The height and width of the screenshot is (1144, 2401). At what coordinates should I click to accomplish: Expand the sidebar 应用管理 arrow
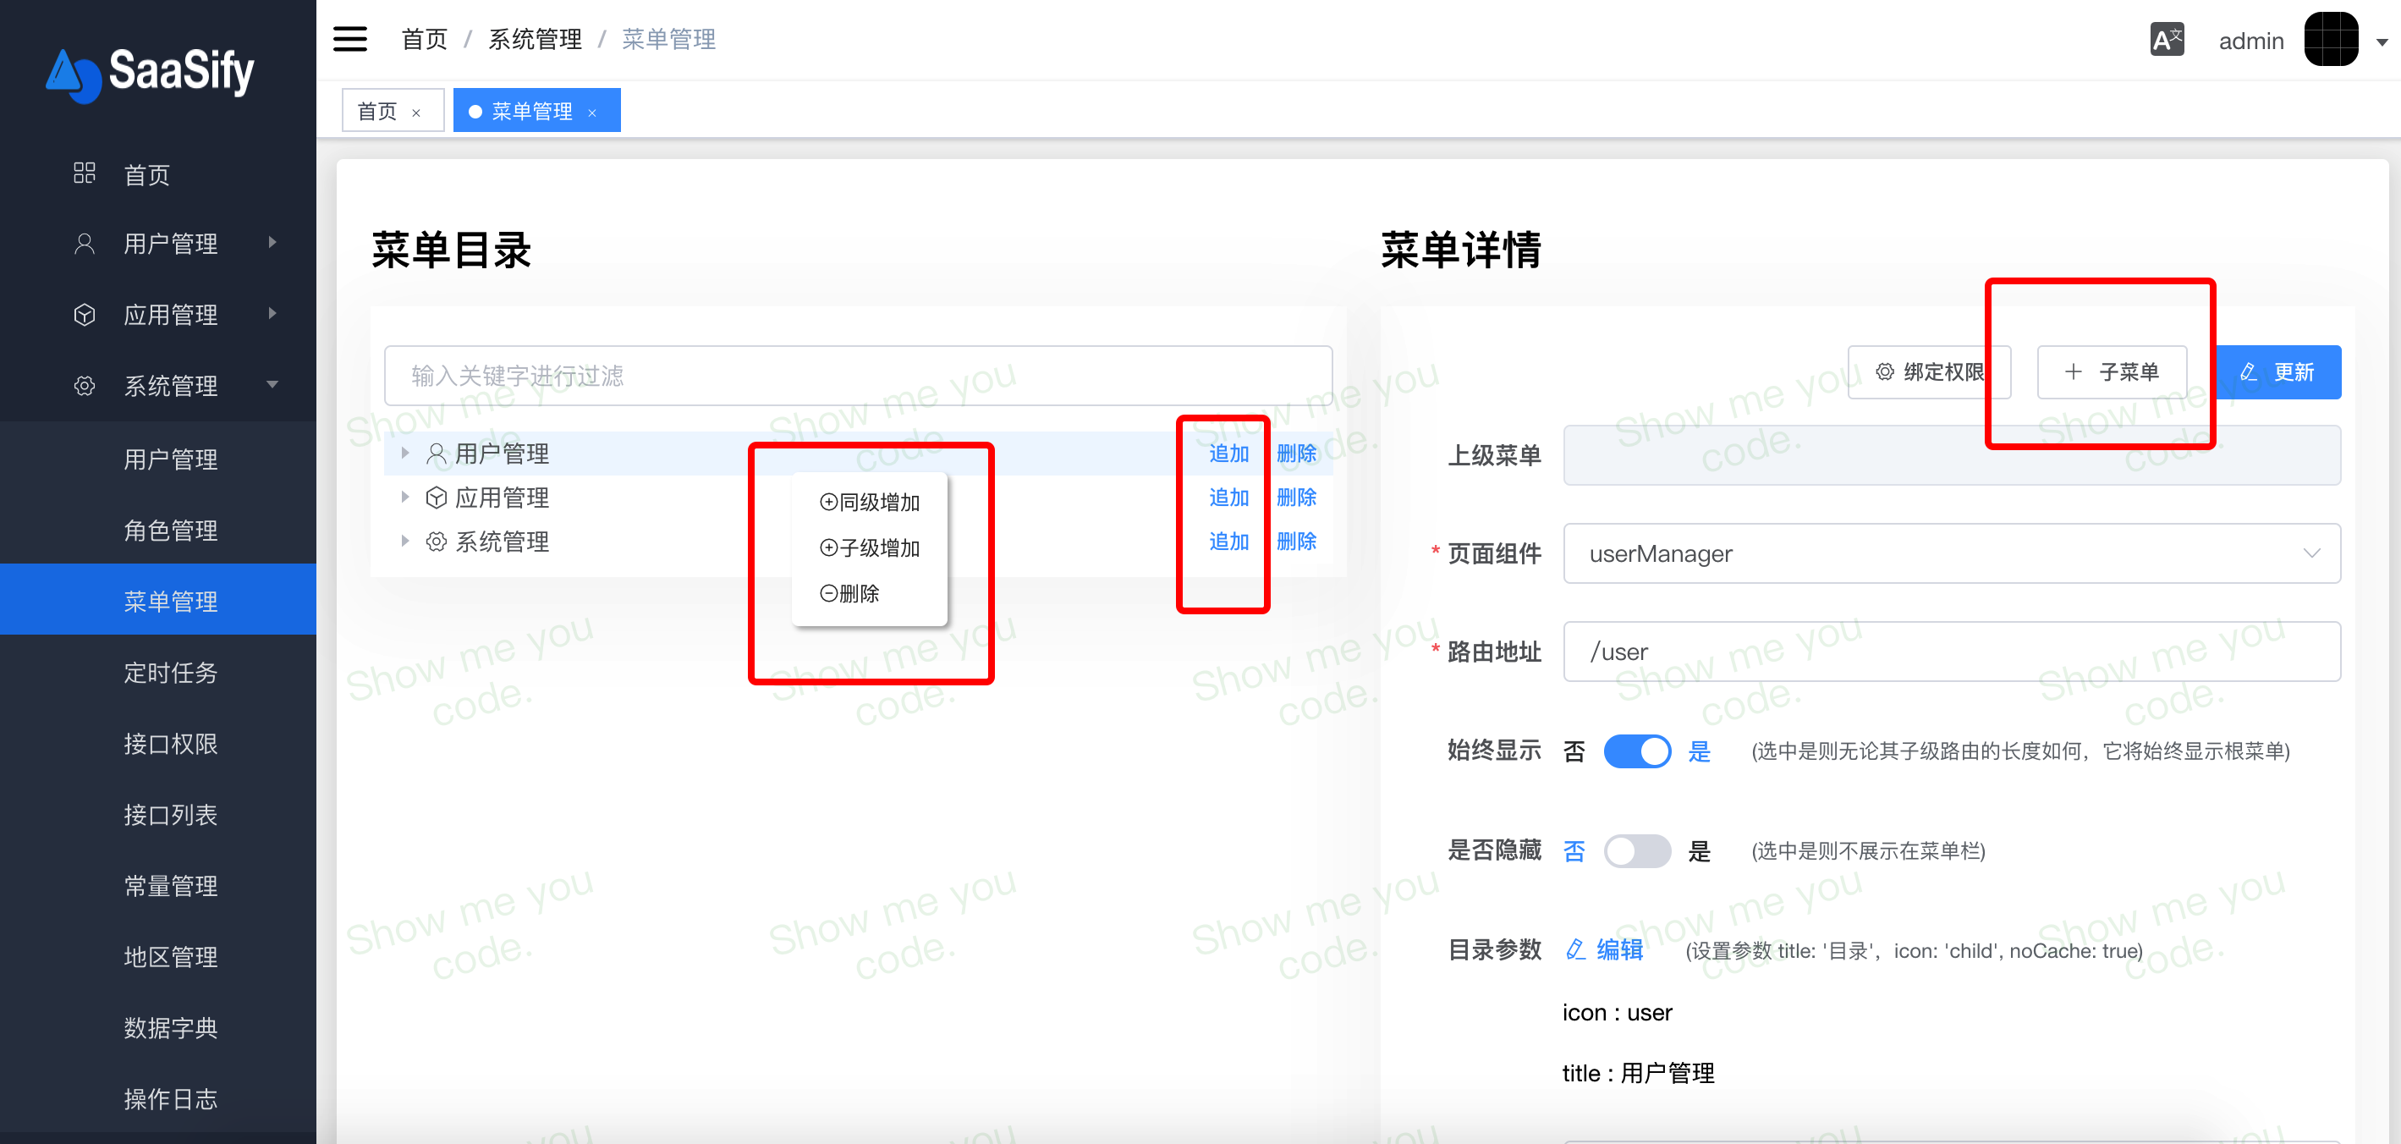[x=272, y=313]
